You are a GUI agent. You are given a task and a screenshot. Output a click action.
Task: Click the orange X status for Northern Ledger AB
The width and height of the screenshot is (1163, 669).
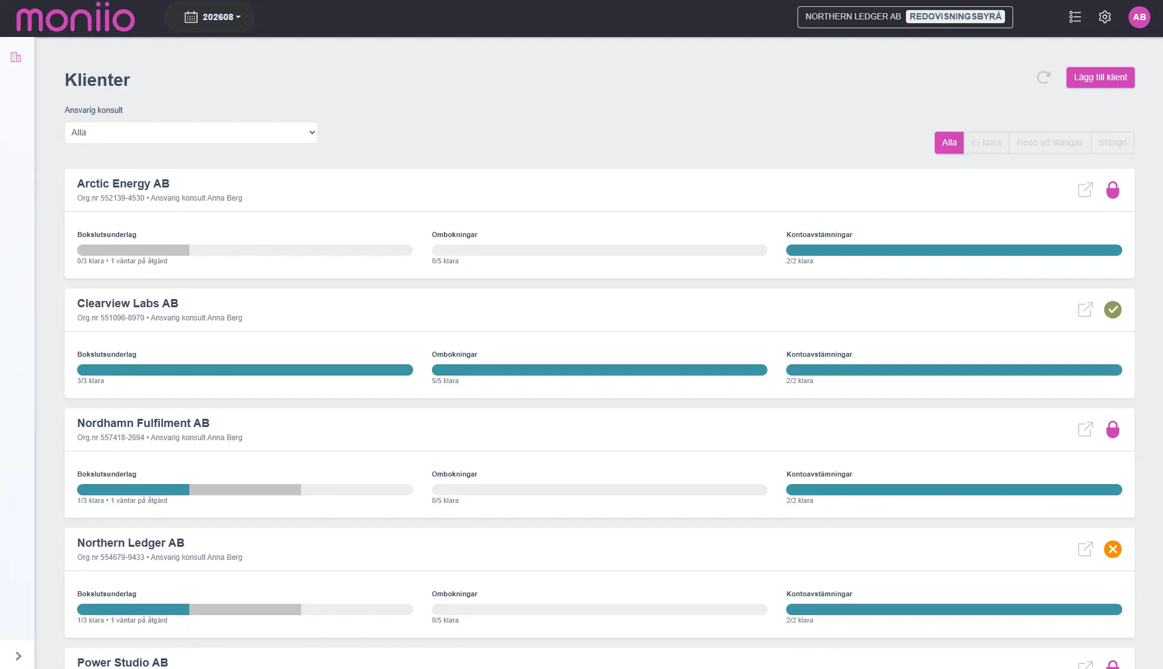1113,549
